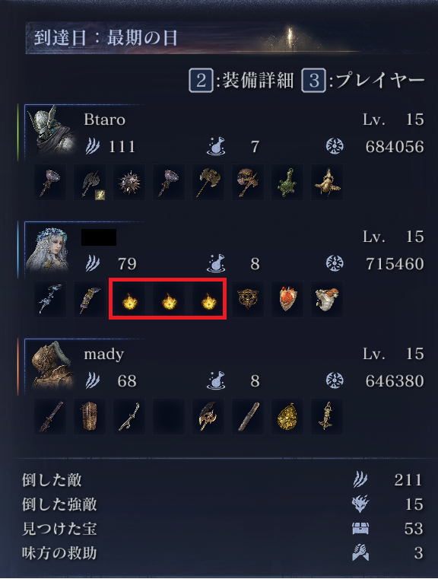Click Btaro's green turtle talisman icon
The image size is (438, 579).
click(x=287, y=183)
